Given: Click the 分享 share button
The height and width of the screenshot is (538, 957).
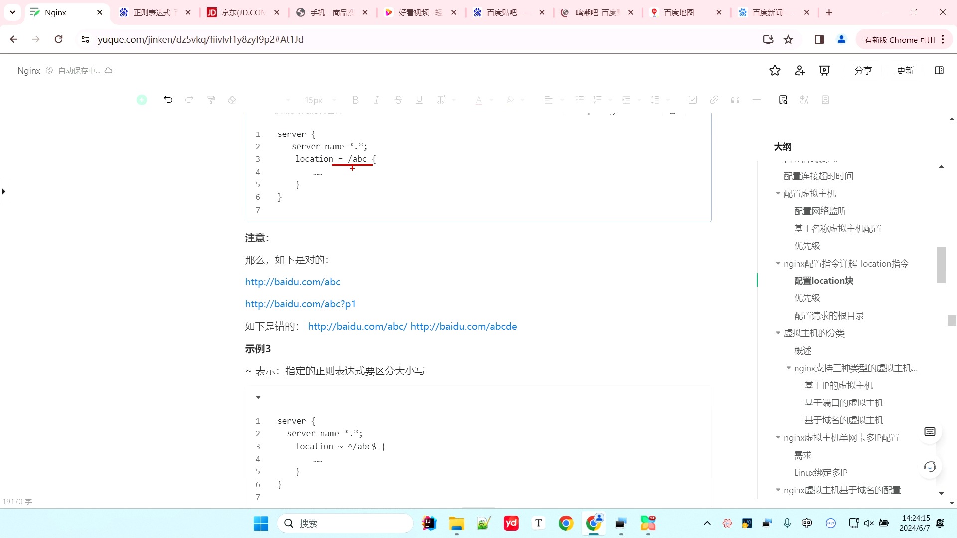Looking at the screenshot, I should [863, 71].
